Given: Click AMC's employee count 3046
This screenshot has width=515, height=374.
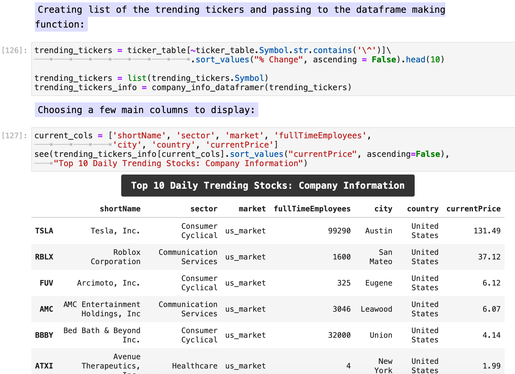Looking at the screenshot, I should (x=342, y=309).
